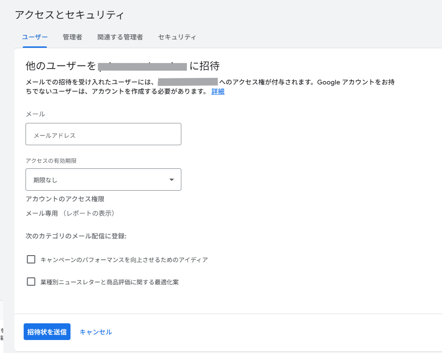Go to the セキュリティ tab
The image size is (442, 353).
pos(177,37)
